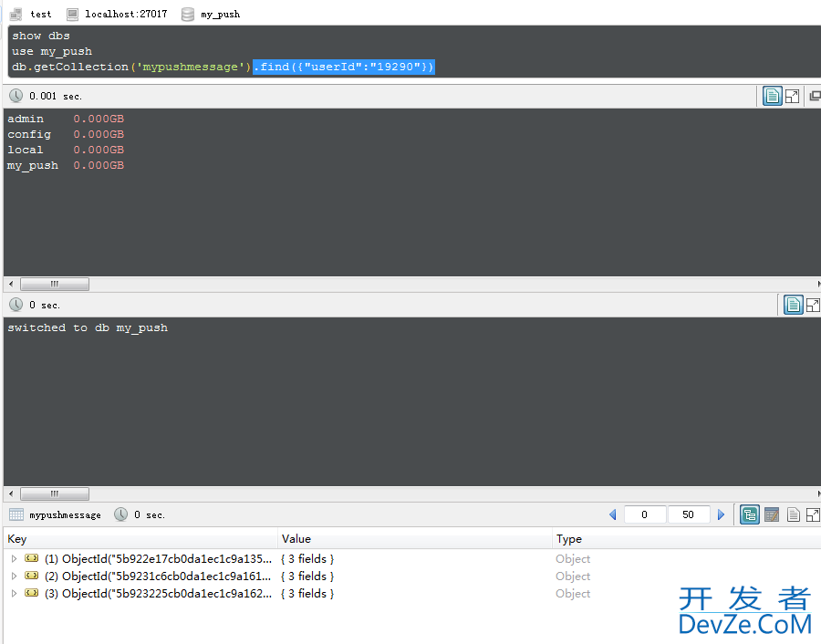
Task: Click document icon of row (3) ObjectId 5b923225
Action: pyautogui.click(x=32, y=593)
